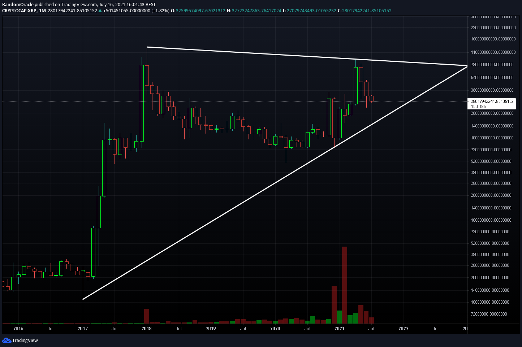Click the 54000000000.00000000 price label
The image size is (522, 347).
point(492,77)
